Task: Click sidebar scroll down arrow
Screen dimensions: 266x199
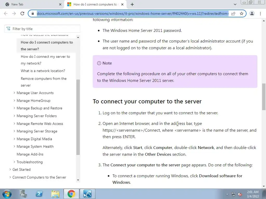Action: [x=78, y=180]
